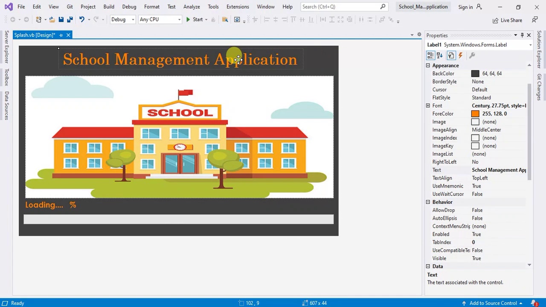The height and width of the screenshot is (307, 546).
Task: Pin the Splash.vb [Design] tab
Action: [61, 35]
